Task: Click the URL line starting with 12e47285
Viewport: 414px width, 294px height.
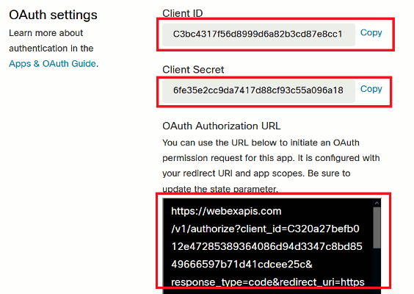Action: tap(266, 247)
